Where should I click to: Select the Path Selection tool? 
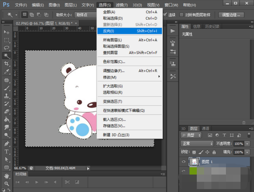click(7, 160)
